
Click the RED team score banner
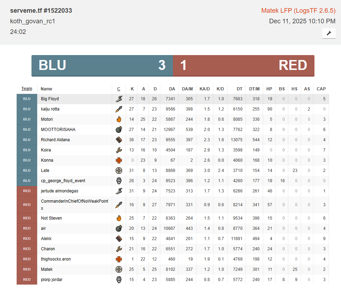[x=243, y=66]
